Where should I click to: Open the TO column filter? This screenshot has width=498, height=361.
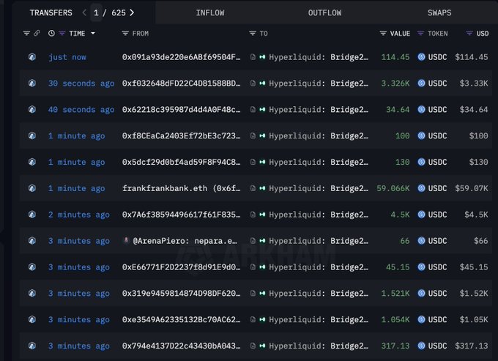pyautogui.click(x=253, y=34)
